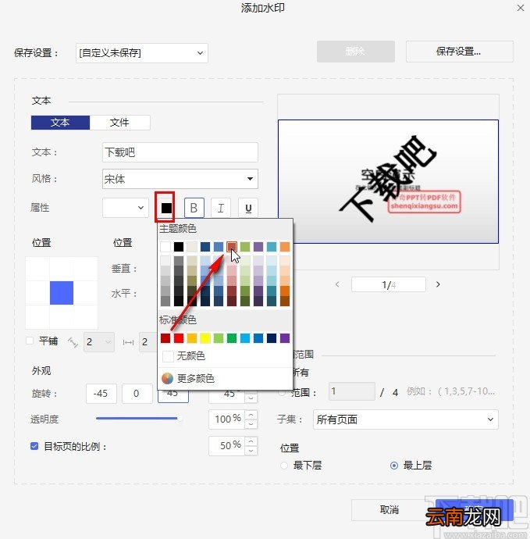Open the 子集 所有页面 dropdown
Viewport: 530px width, 539px height.
pos(406,419)
